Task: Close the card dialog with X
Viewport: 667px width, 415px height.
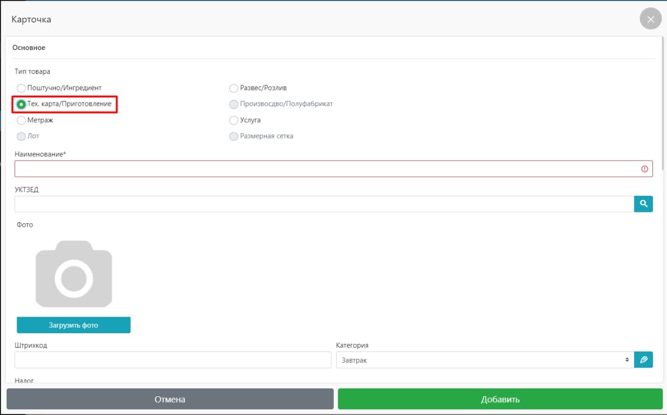Action: (x=650, y=19)
